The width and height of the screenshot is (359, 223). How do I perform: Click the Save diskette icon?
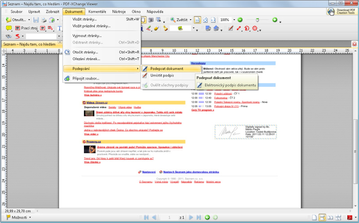click(35, 20)
